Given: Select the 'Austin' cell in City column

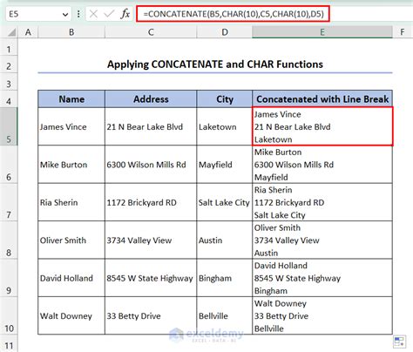Looking at the screenshot, I should pyautogui.click(x=225, y=240).
